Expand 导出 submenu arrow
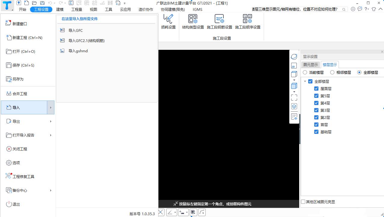This screenshot has height=217, width=384. (x=51, y=121)
